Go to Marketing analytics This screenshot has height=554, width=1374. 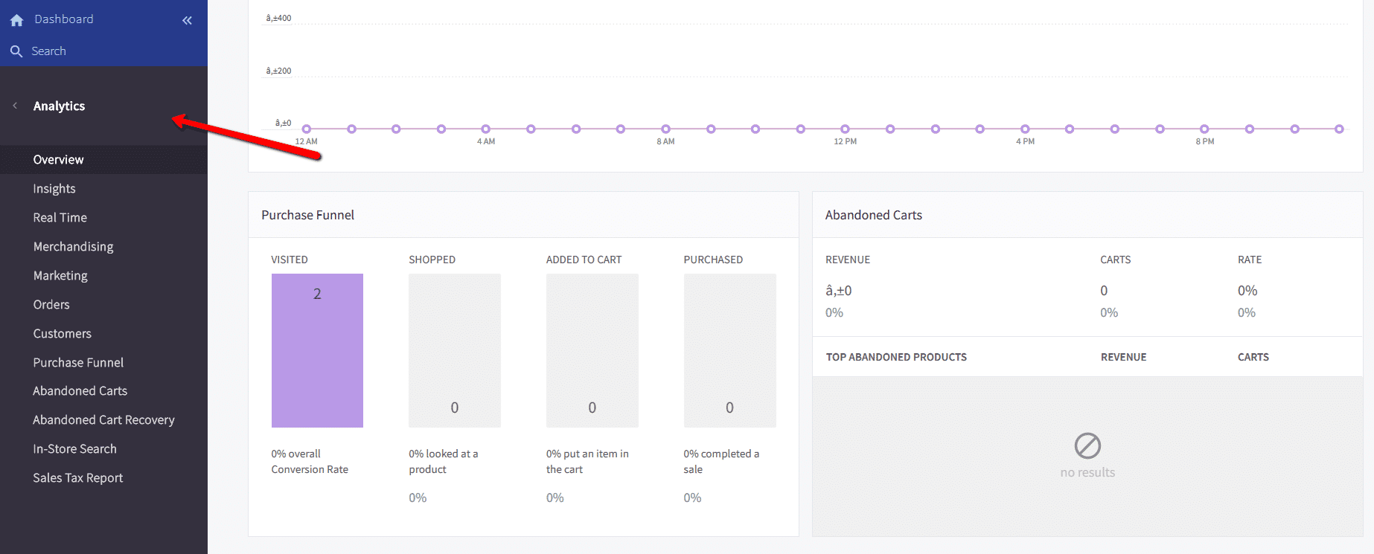(60, 276)
